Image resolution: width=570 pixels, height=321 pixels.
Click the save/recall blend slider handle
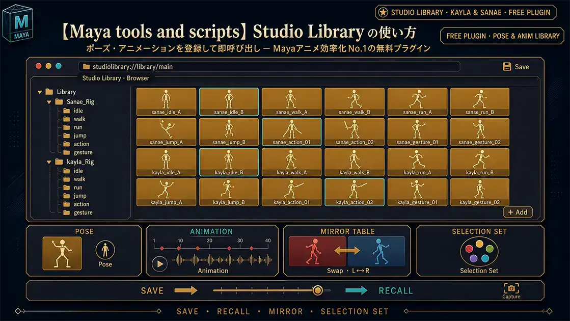[318, 290]
